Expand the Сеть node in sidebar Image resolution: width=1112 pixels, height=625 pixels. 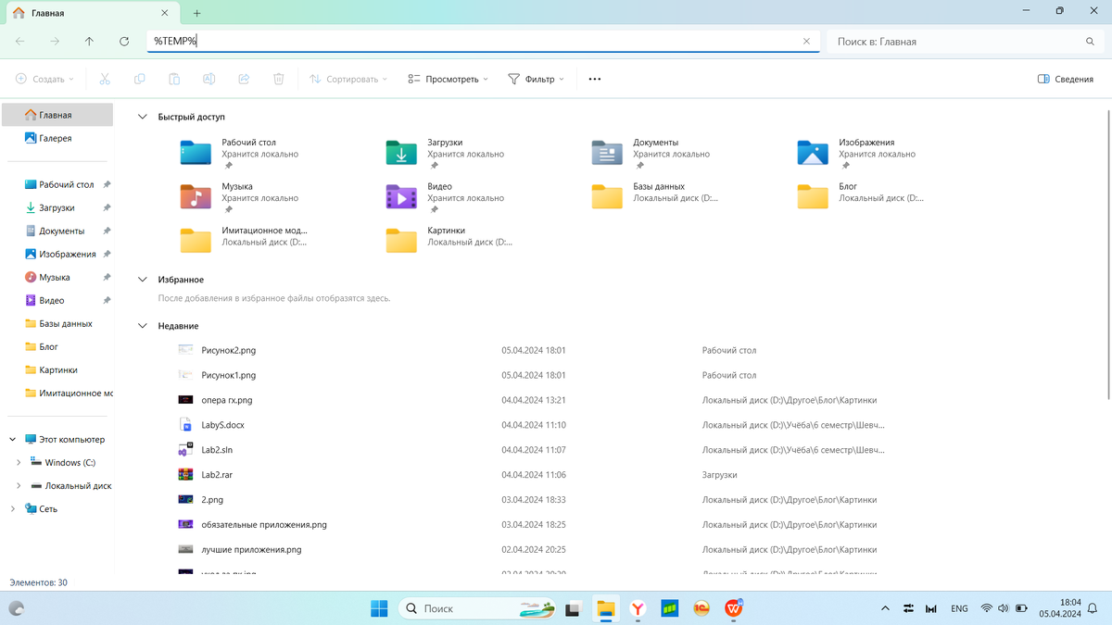(12, 509)
